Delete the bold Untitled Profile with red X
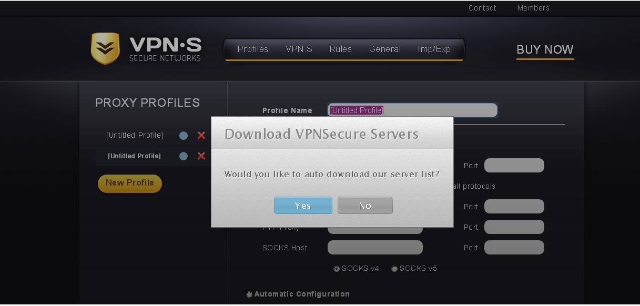The image size is (640, 306). tap(201, 156)
